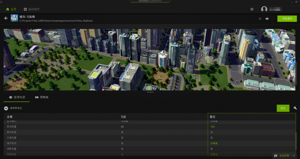
Task: Select the 用电池 on-battery tab
Action: (42, 97)
